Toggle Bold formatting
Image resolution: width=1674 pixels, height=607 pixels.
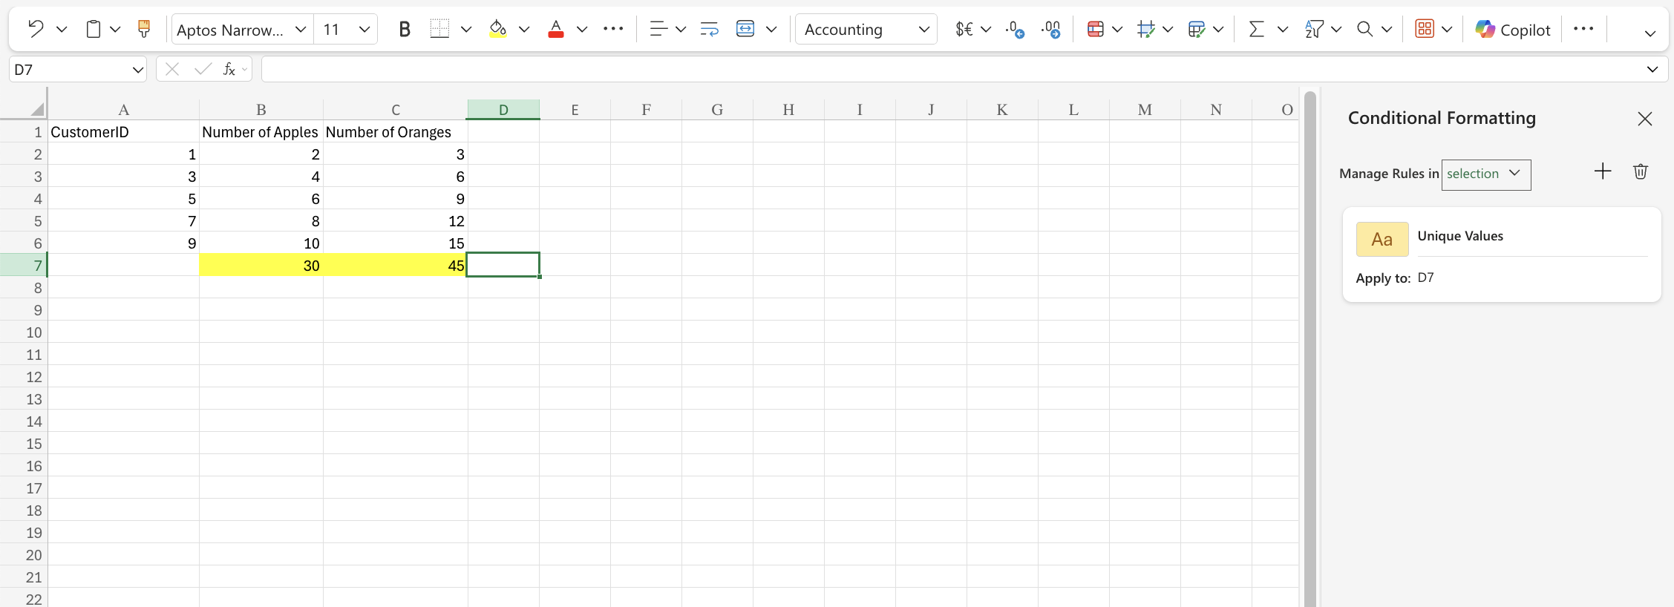coord(405,29)
